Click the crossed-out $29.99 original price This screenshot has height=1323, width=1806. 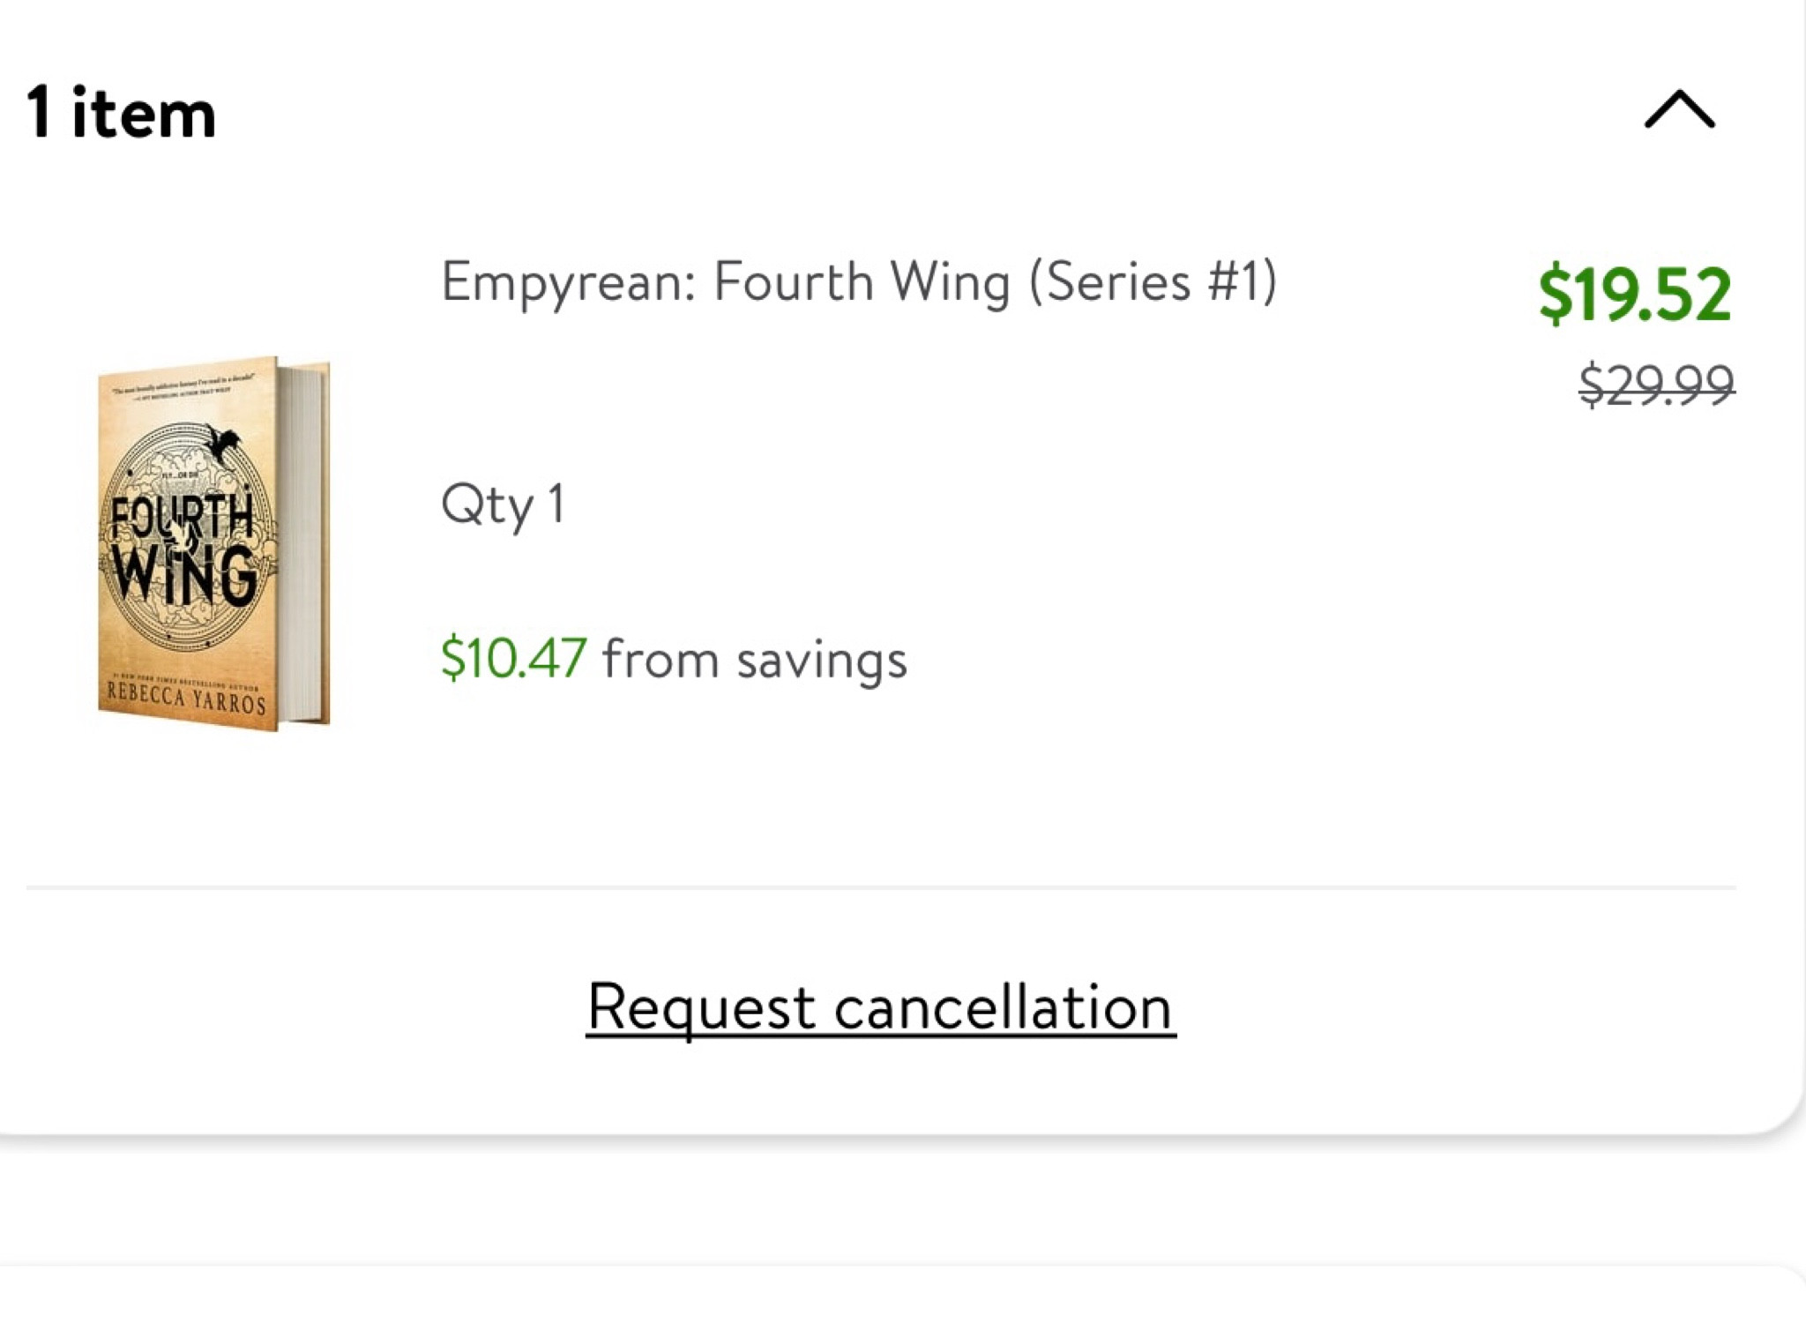click(x=1656, y=385)
